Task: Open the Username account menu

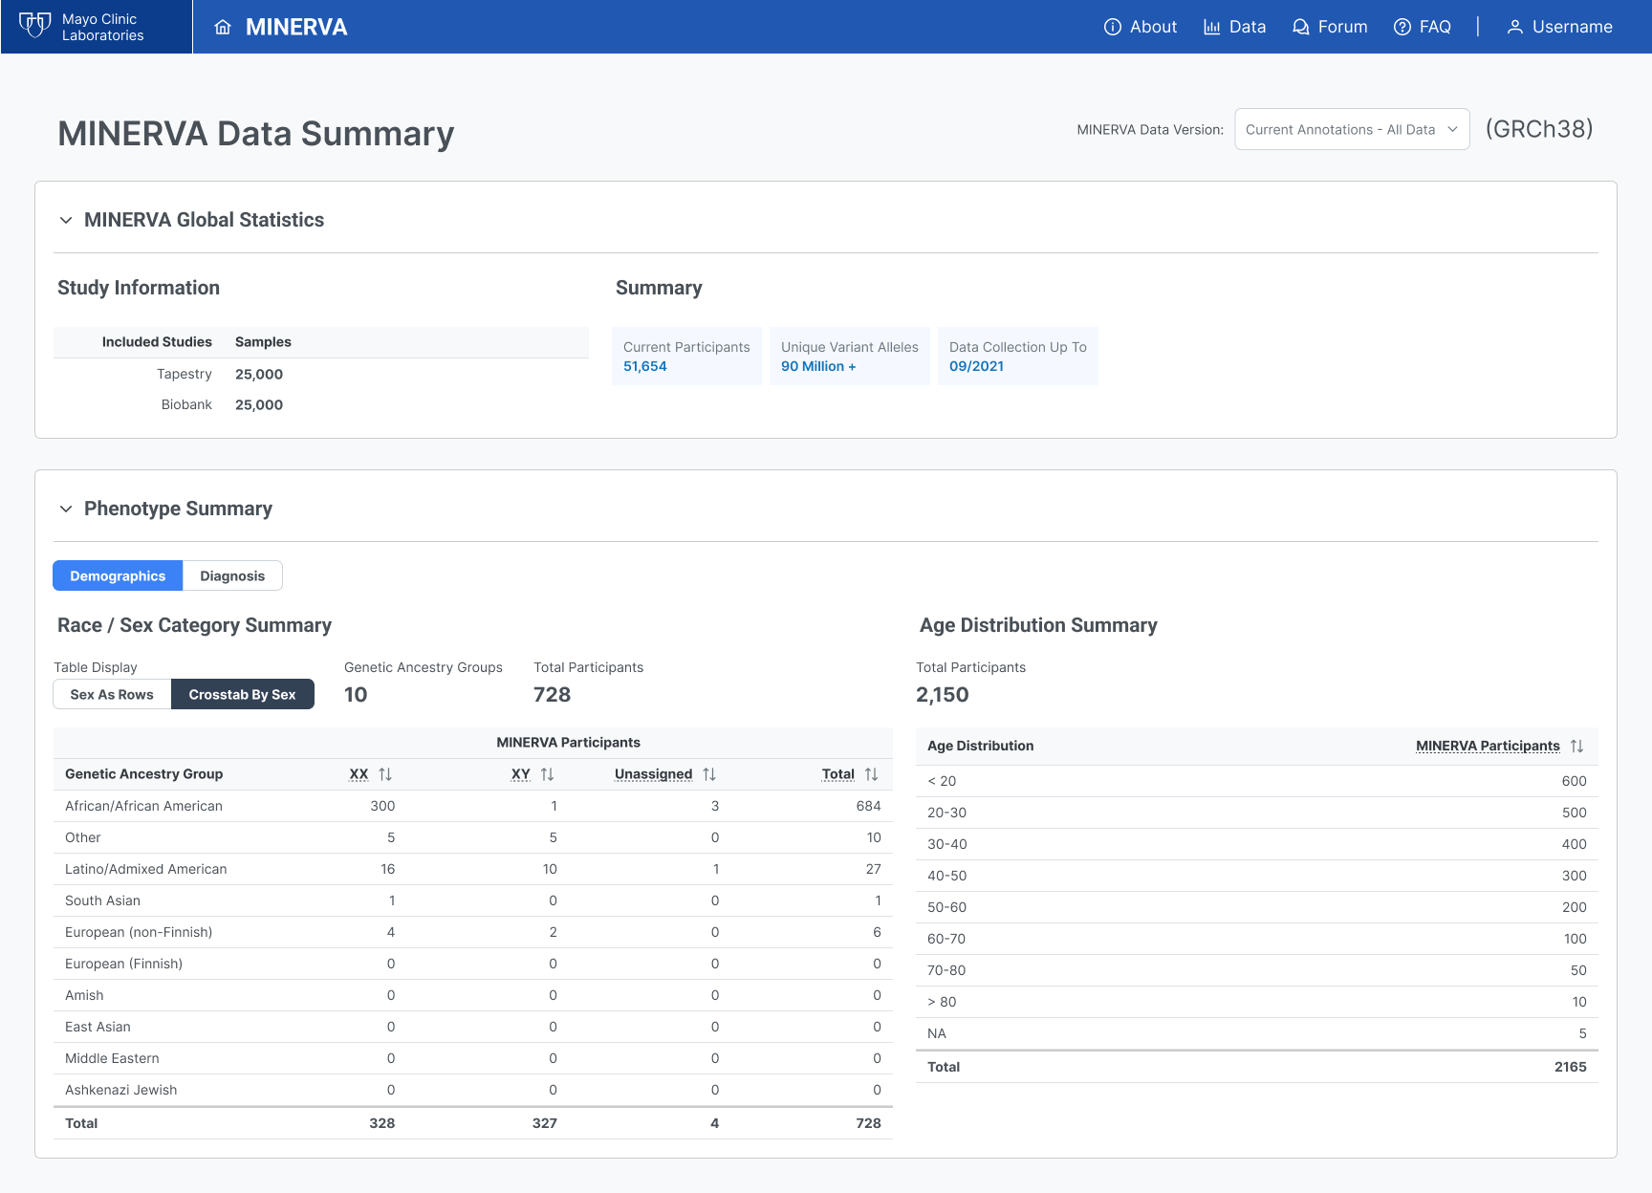Action: 1560,27
